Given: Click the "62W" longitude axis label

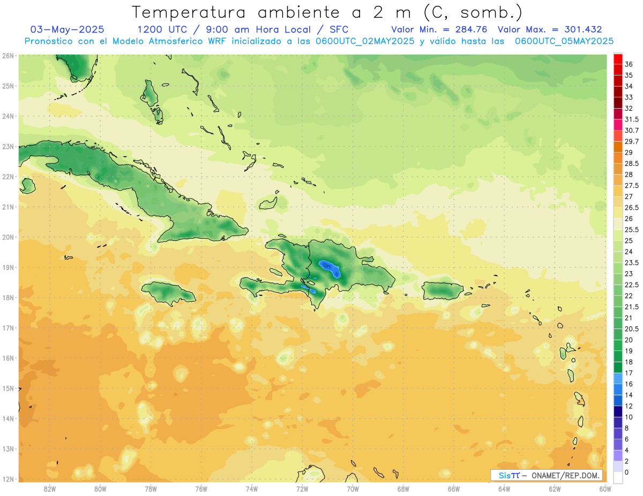Looking at the screenshot, I should click(555, 489).
